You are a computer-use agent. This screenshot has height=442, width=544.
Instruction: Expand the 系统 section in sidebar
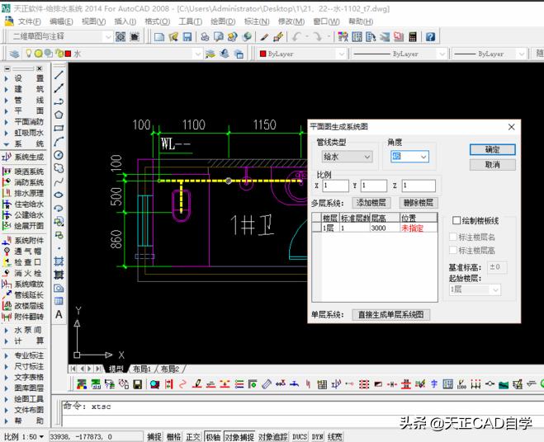coord(28,143)
